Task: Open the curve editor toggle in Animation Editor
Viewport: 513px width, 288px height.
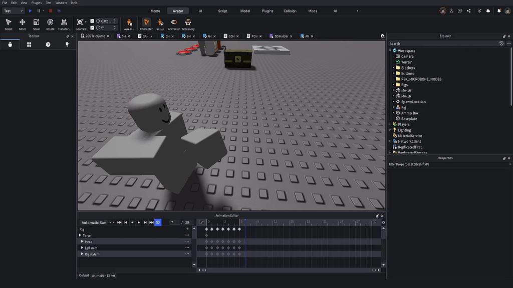Action: pos(202,222)
